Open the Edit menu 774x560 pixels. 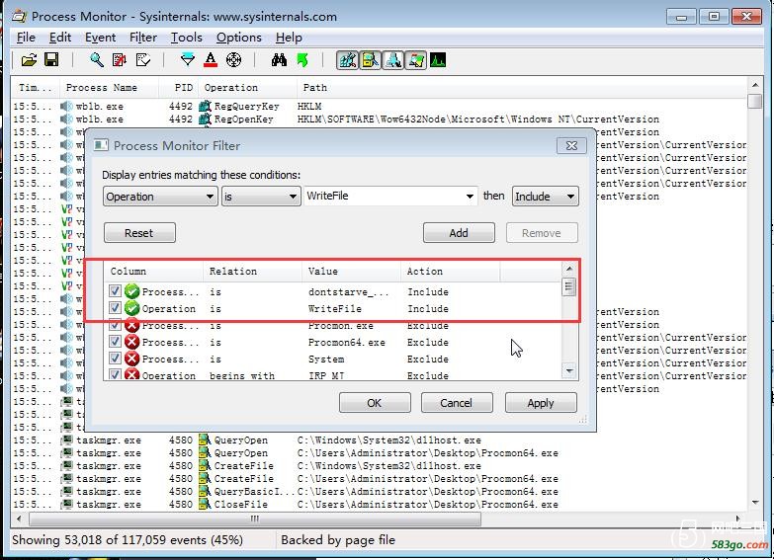point(60,38)
